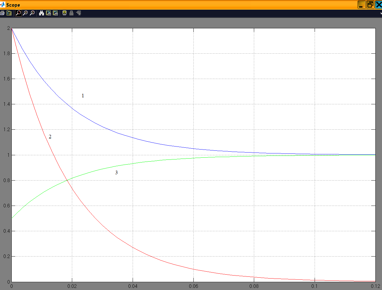Image resolution: width=382 pixels, height=290 pixels.
Task: Click the 0.12 x-axis tick label
Action: tap(375, 286)
